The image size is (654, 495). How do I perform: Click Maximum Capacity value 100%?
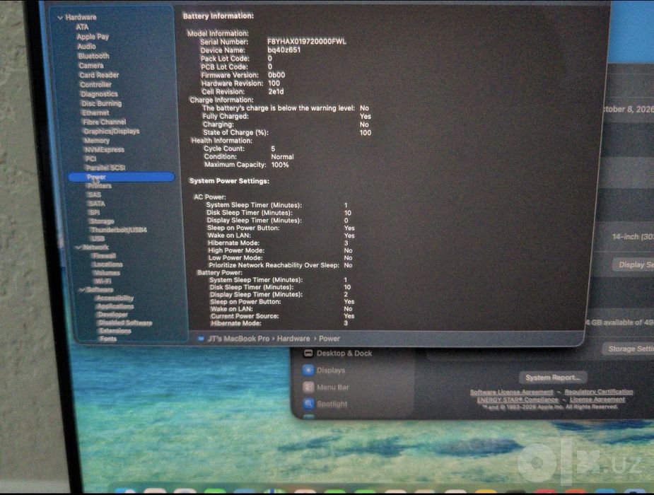coord(280,165)
